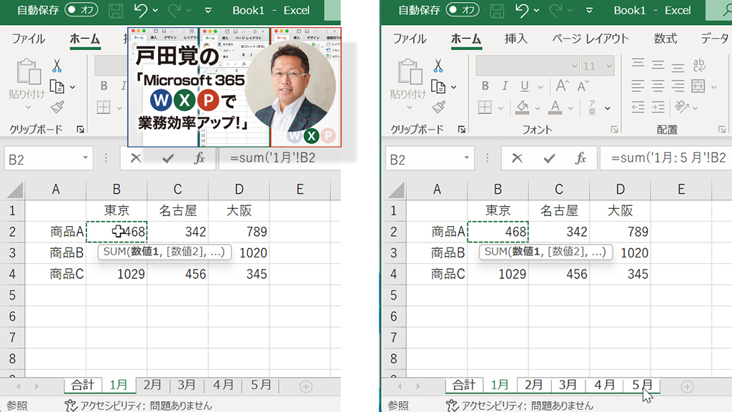This screenshot has width=732, height=412.
Task: Open ファイル tab in left window
Action: click(x=28, y=39)
